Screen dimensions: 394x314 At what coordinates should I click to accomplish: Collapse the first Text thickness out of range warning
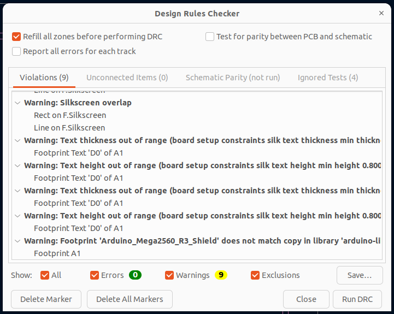18,140
